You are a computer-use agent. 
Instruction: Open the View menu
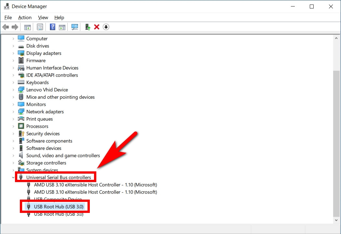pyautogui.click(x=43, y=18)
